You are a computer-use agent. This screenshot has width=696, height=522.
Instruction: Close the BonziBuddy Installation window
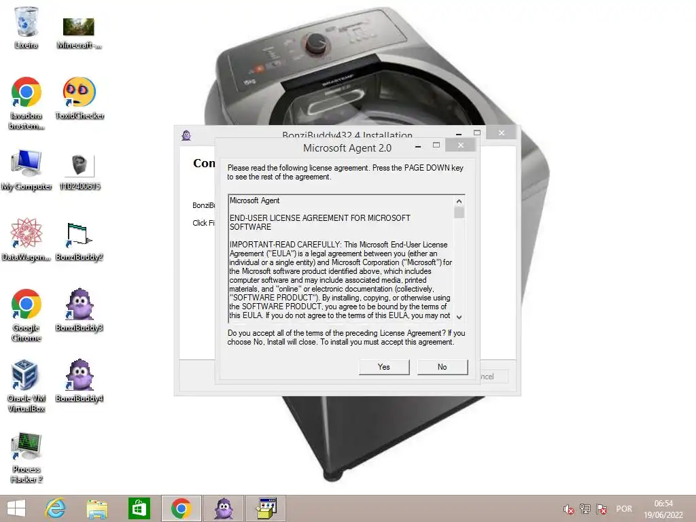(x=502, y=133)
